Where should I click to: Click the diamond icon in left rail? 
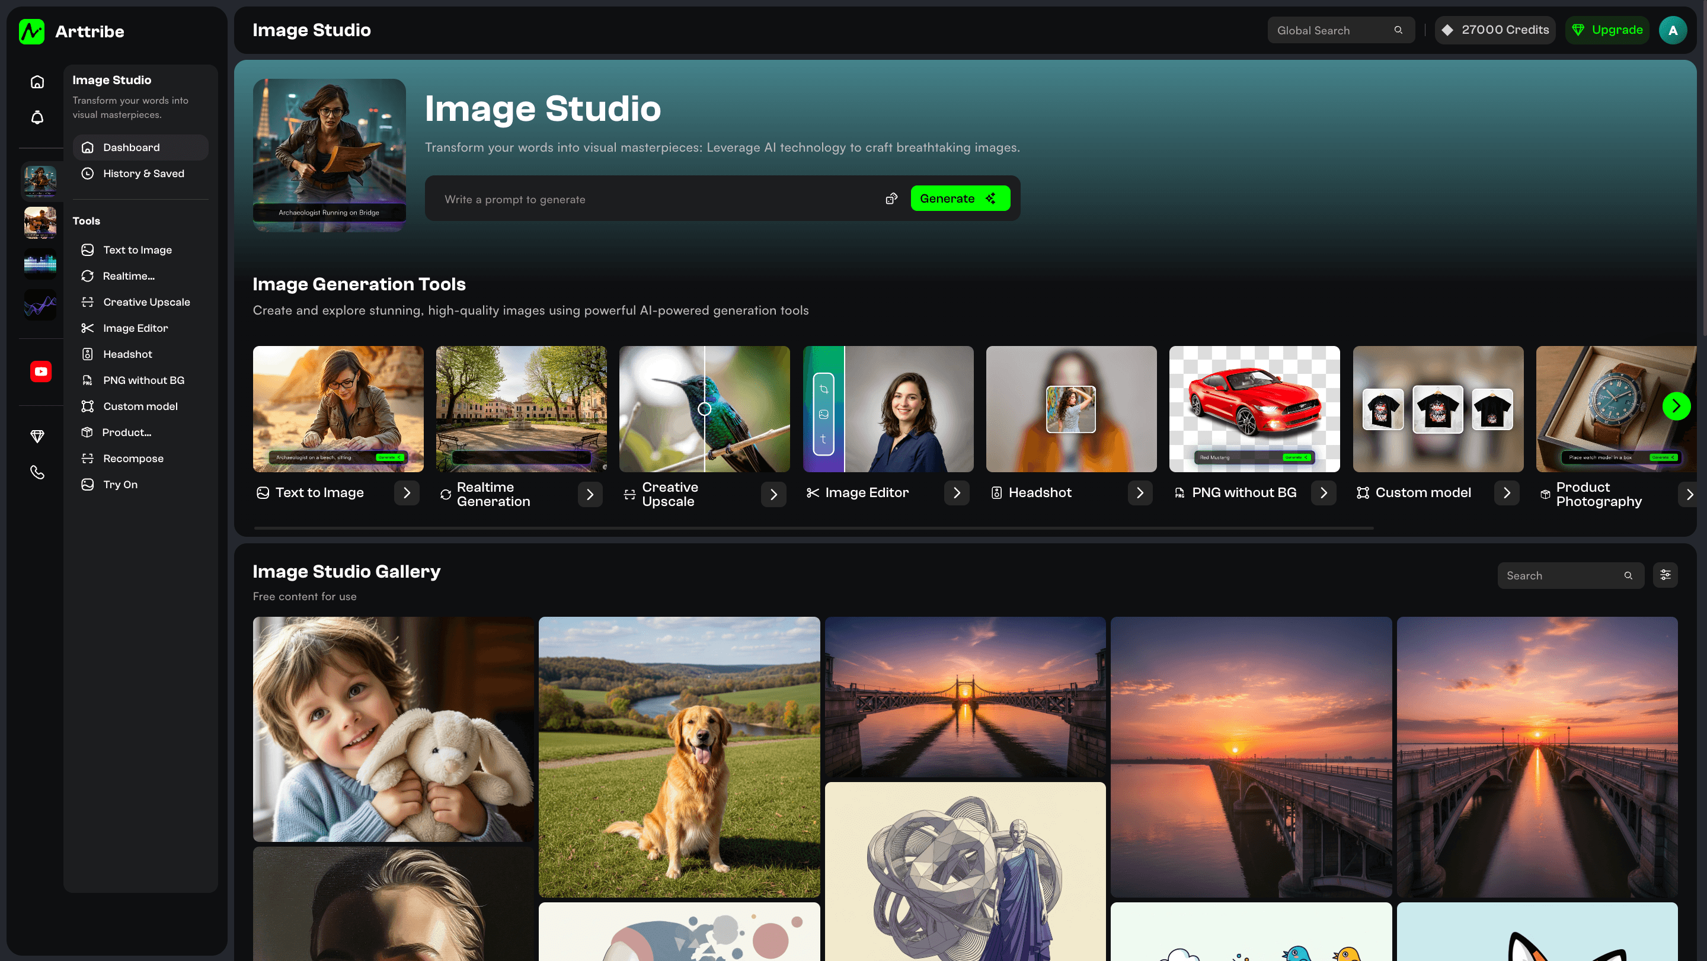click(x=37, y=436)
